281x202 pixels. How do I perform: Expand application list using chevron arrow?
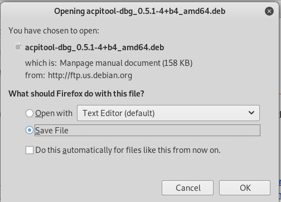click(251, 113)
